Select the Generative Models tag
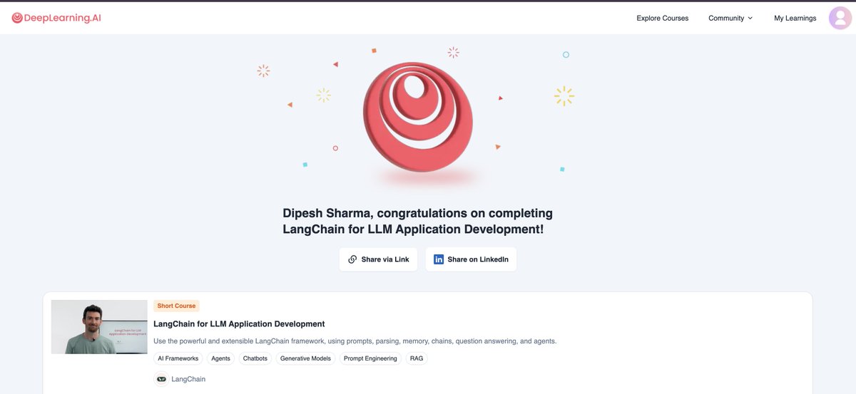 coord(305,358)
